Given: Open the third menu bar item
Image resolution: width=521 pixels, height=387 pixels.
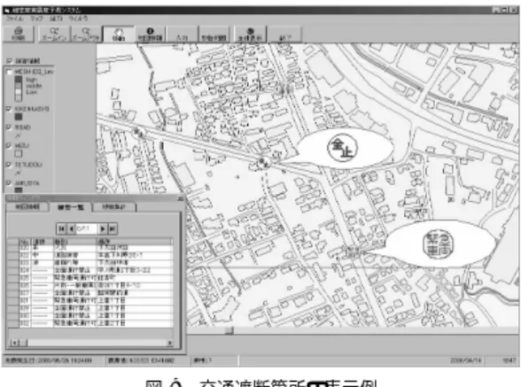Looking at the screenshot, I should tap(56, 19).
